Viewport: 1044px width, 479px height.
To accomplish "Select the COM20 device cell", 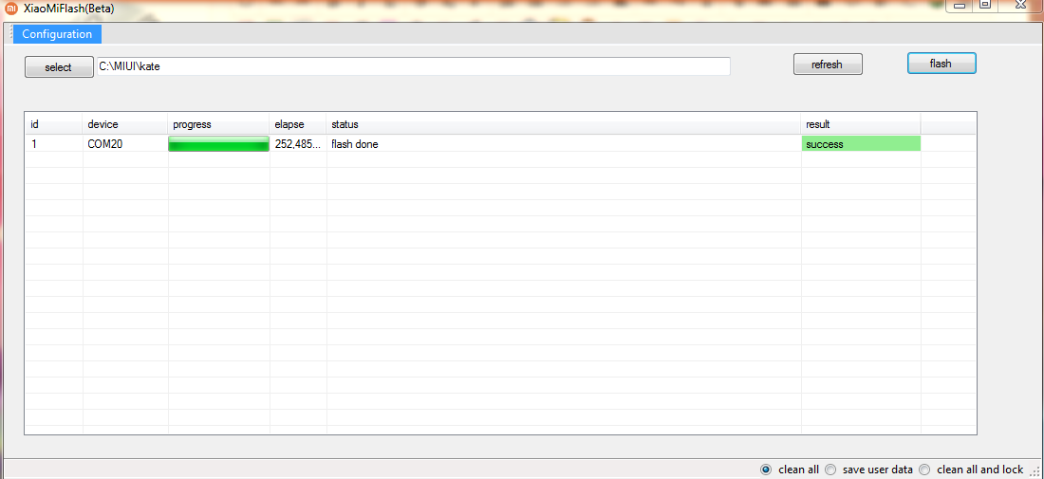I will point(125,144).
